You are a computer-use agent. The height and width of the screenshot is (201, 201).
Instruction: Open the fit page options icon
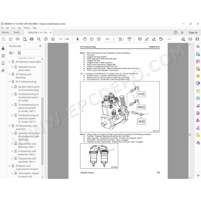[x=121, y=39]
